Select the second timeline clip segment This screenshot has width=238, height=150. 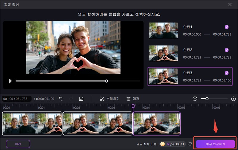click(x=98, y=124)
